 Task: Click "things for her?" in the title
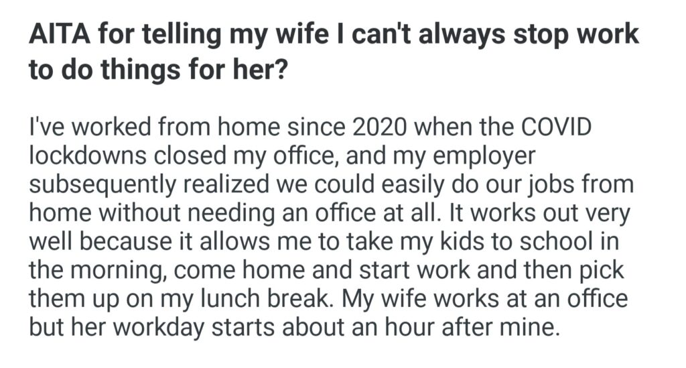196,70
